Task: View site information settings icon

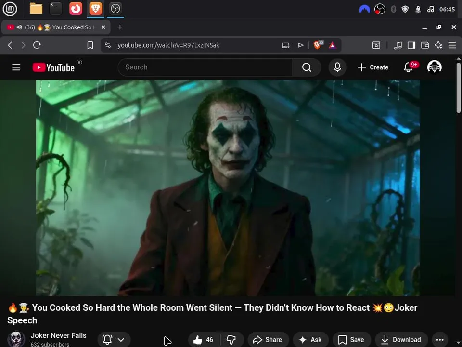Action: pos(108,45)
